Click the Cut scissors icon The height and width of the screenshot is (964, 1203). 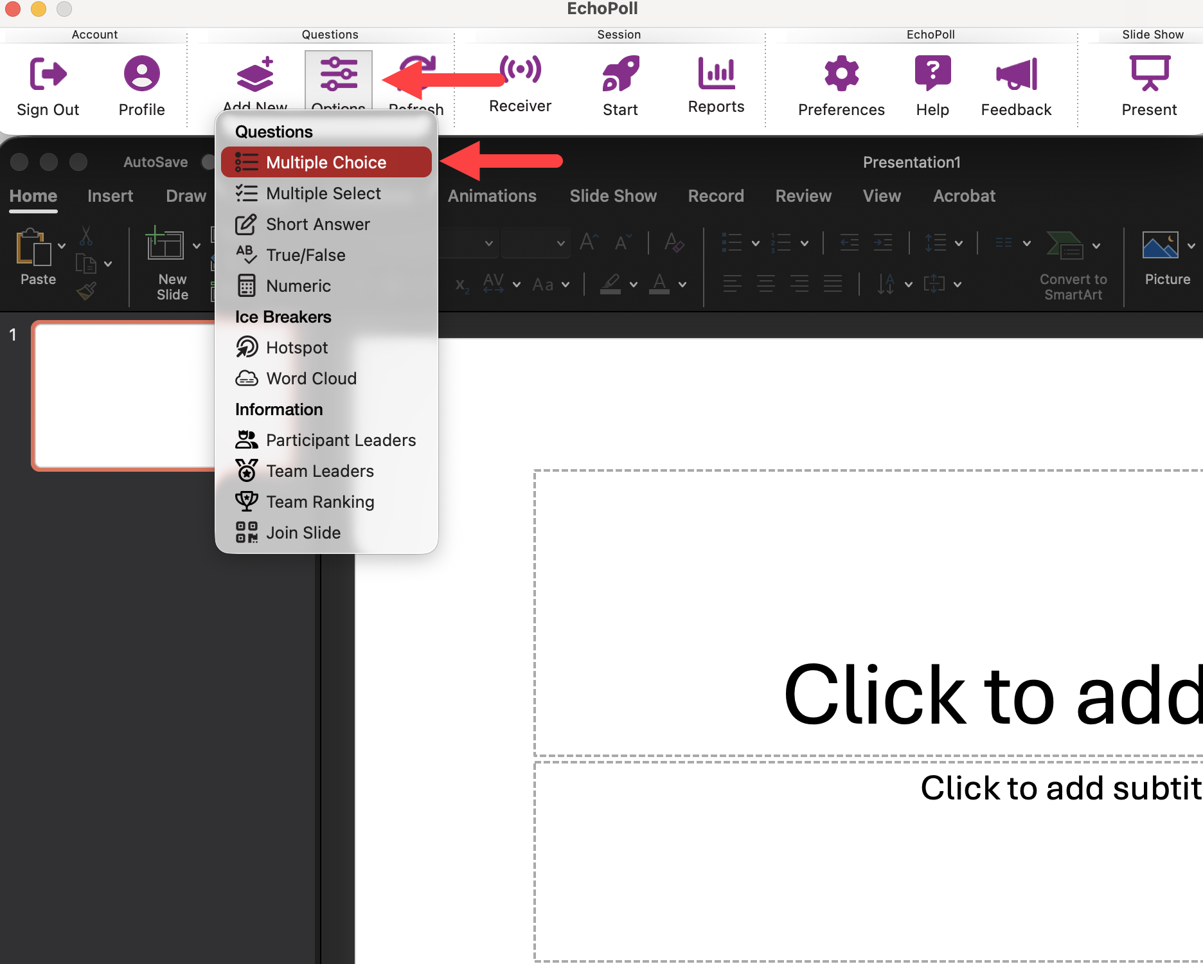[x=86, y=236]
